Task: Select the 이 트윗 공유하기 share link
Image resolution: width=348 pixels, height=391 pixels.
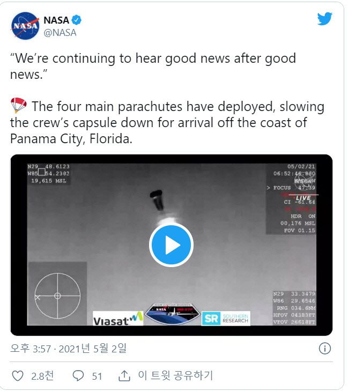Action: point(175,375)
